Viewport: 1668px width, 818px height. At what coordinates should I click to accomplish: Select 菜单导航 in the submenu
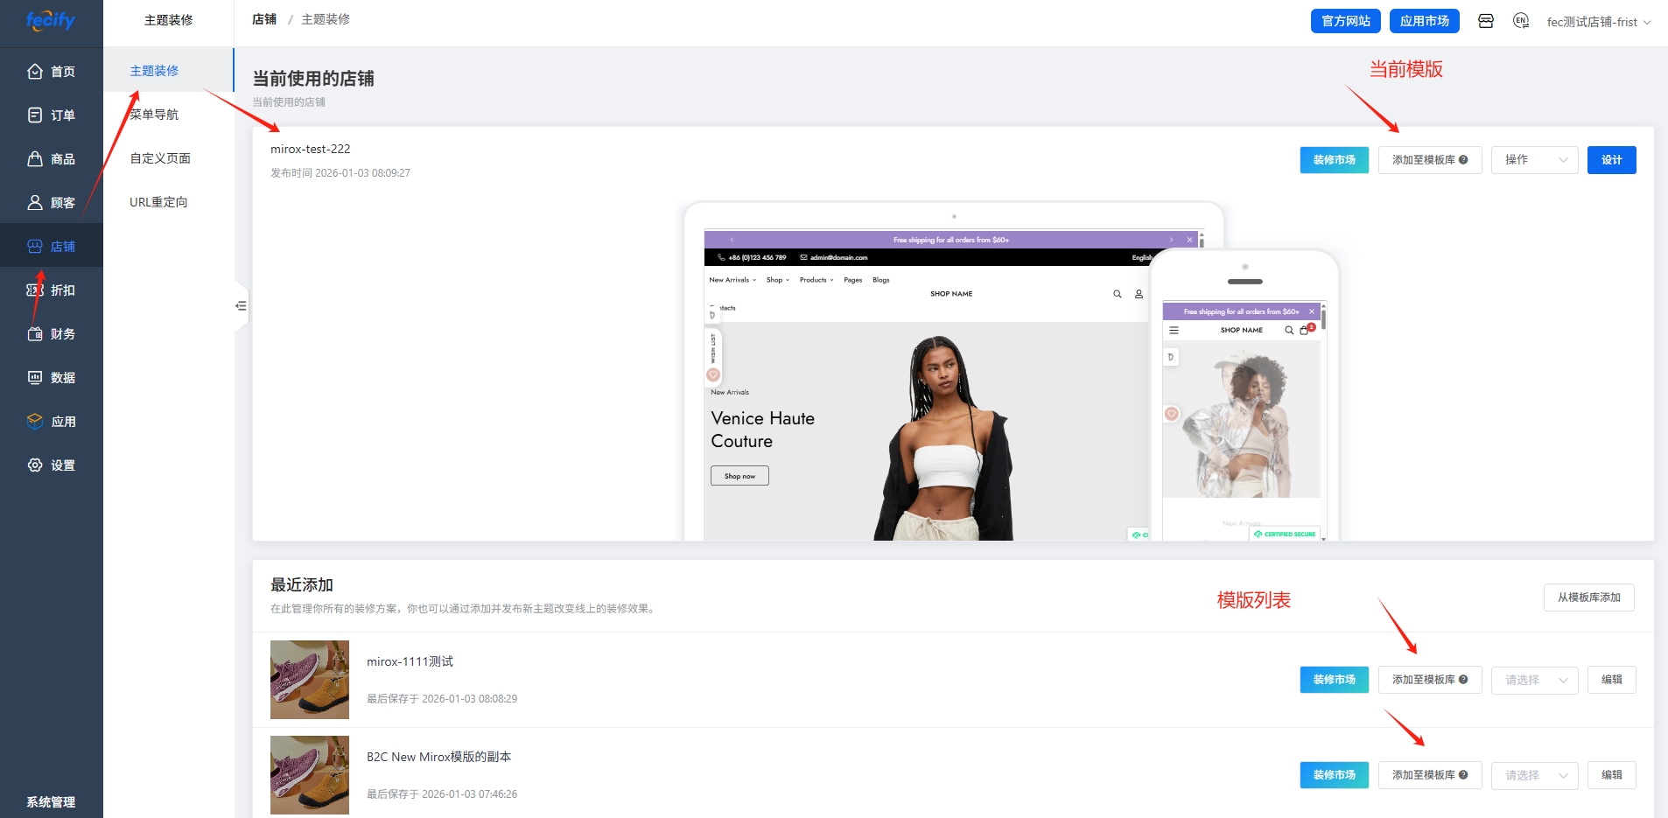[x=154, y=115]
